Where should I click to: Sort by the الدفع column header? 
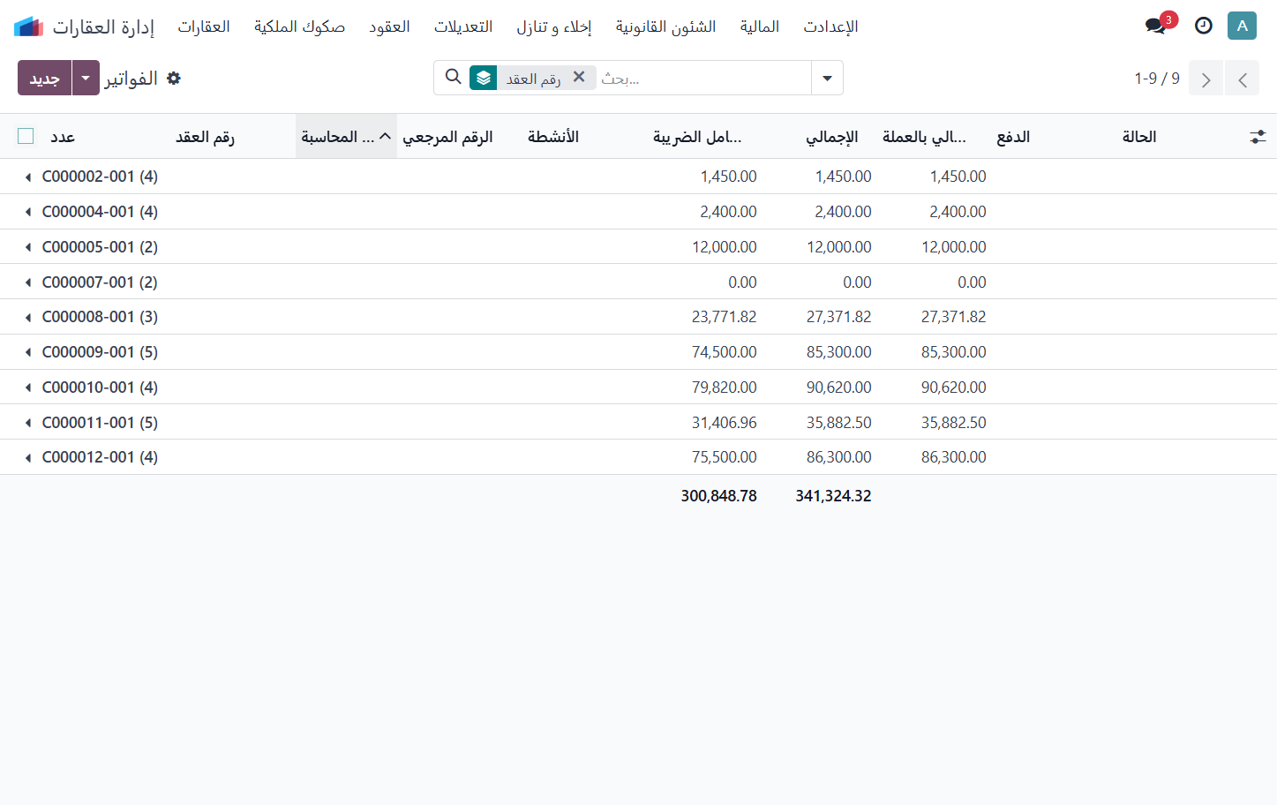click(1013, 137)
